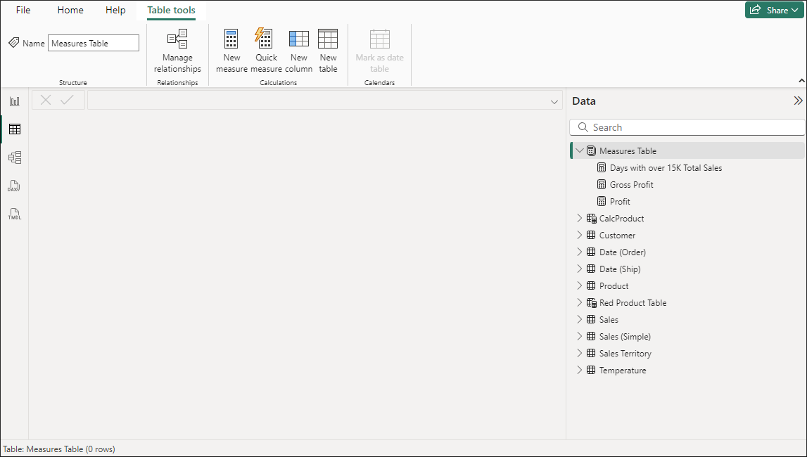Viewport: 807px width, 457px height.
Task: Click the Name tag icon
Action: coord(14,43)
